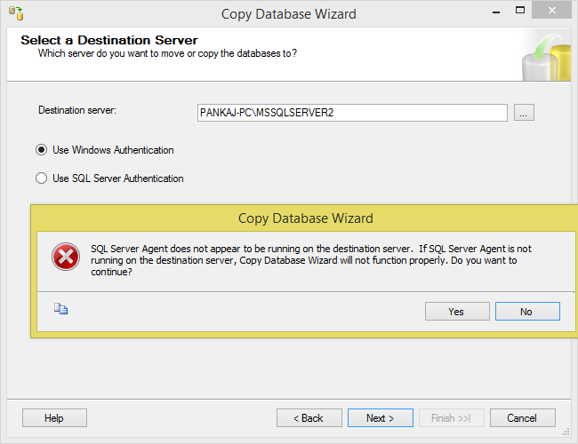Click the database cylinder graphic in header
This screenshot has width=578, height=444.
coord(546,58)
